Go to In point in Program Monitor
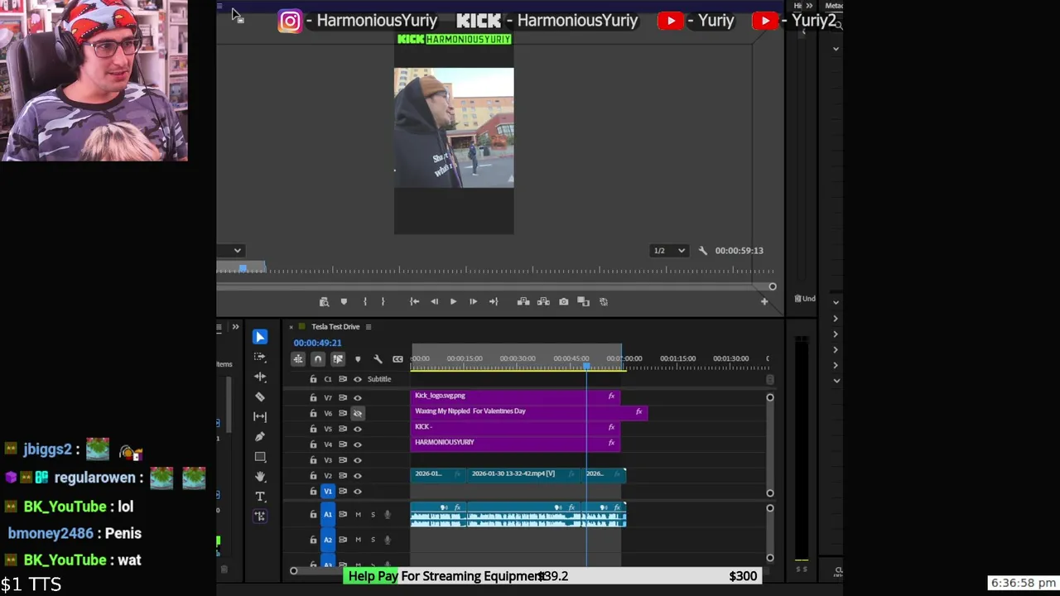Image resolution: width=1060 pixels, height=596 pixels. click(x=414, y=301)
